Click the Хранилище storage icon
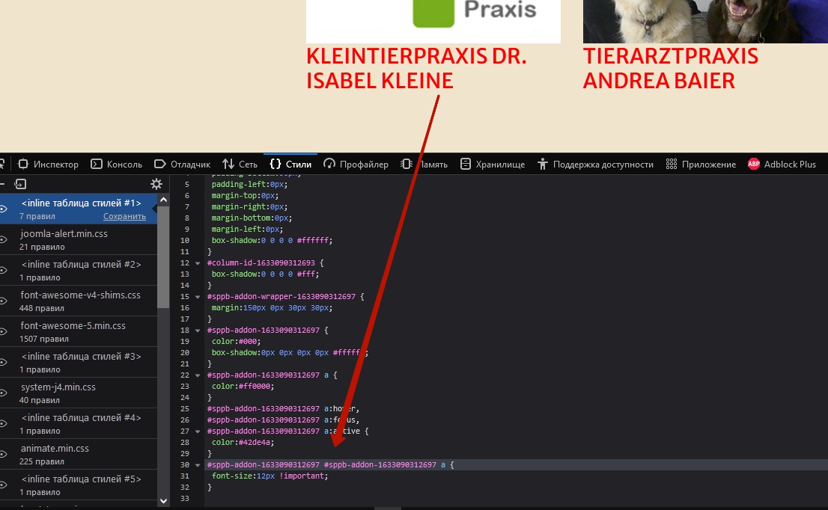 (x=466, y=164)
